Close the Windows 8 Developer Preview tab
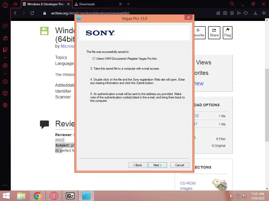The image size is (269, 201). 69,4
